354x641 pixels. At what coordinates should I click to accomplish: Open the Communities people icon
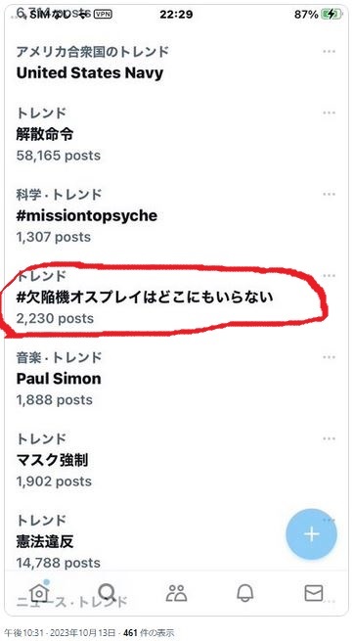point(176,592)
